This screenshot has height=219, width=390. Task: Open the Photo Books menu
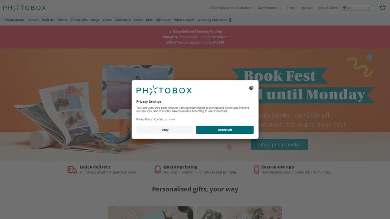click(15, 20)
